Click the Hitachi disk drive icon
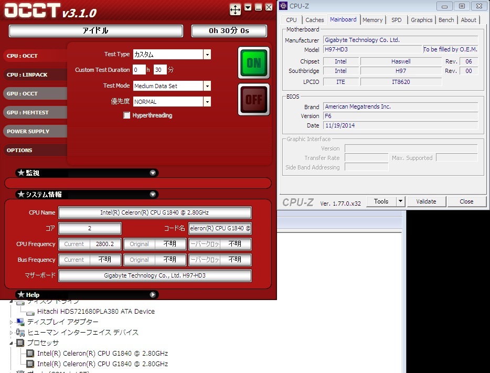The width and height of the screenshot is (490, 373). tap(30, 313)
